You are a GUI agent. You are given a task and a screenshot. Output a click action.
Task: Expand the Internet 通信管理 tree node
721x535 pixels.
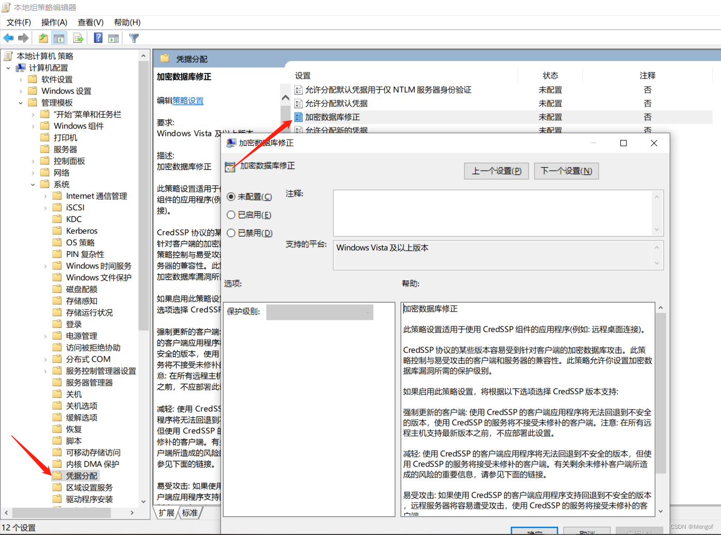46,195
